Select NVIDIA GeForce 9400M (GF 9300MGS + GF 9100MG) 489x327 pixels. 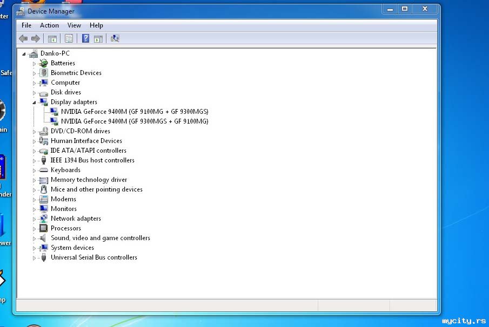pos(135,121)
